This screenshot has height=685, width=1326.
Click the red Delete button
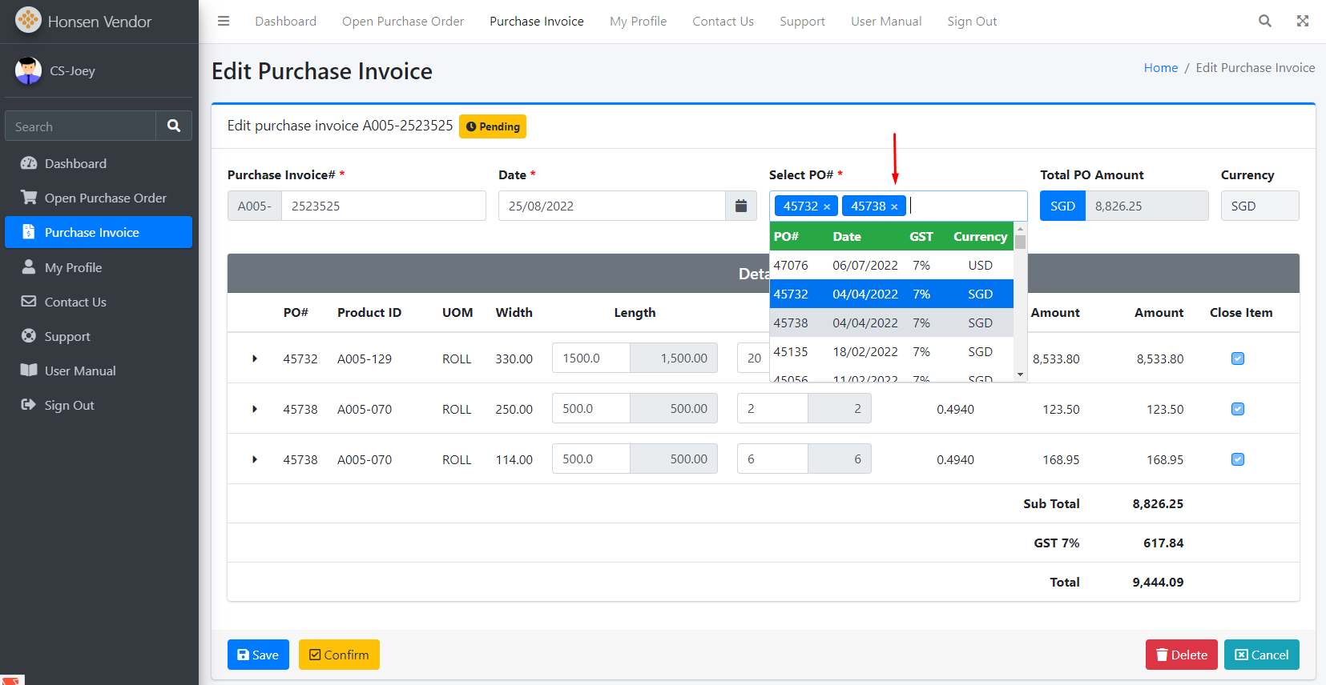point(1181,655)
